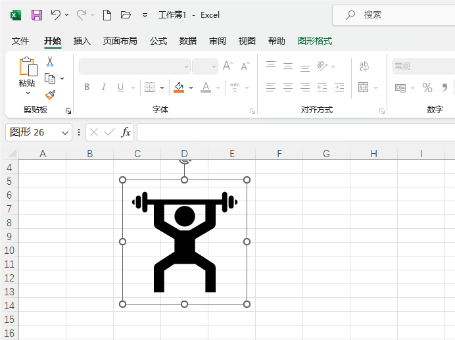The width and height of the screenshot is (455, 340).
Task: Select Align Left icon
Action: [x=271, y=87]
